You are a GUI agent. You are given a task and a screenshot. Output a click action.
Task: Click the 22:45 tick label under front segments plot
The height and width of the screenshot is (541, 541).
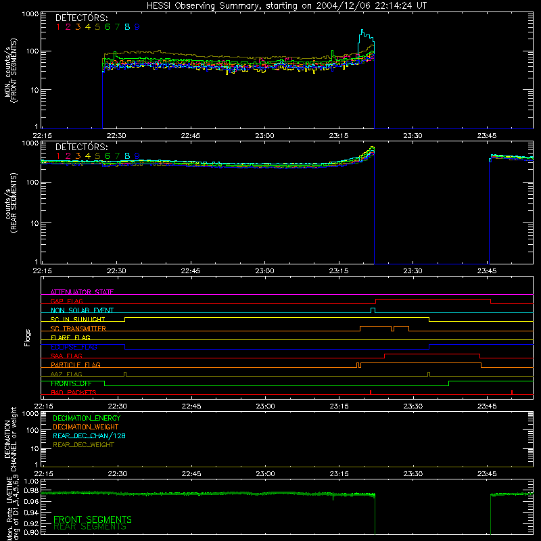(191, 136)
